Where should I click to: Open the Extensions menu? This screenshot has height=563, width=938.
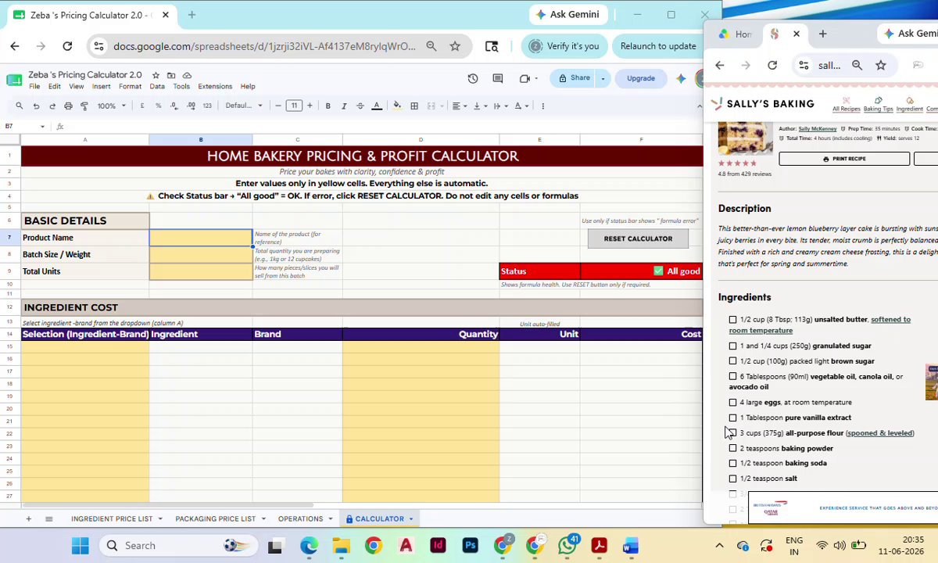(215, 87)
